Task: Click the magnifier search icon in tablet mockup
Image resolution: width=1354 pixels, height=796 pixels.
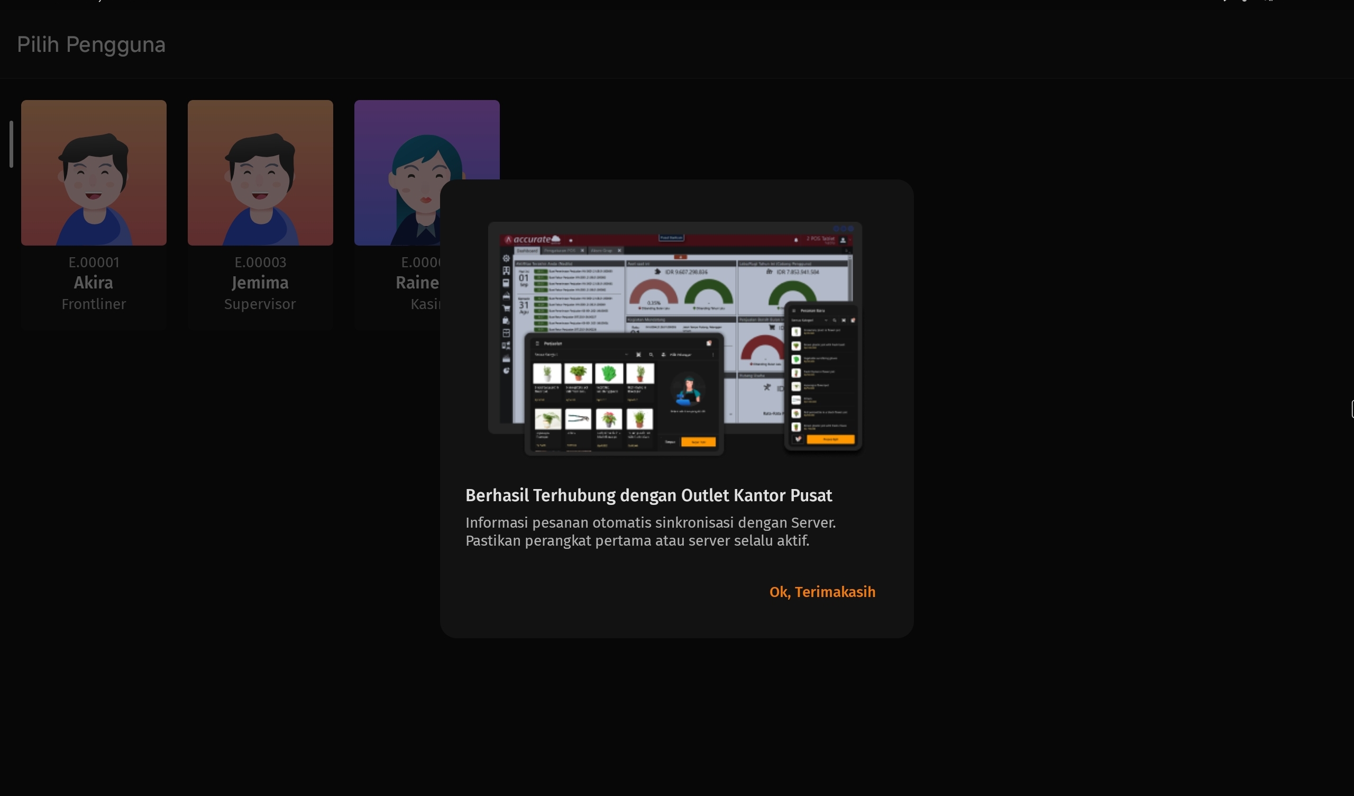Action: pos(651,355)
